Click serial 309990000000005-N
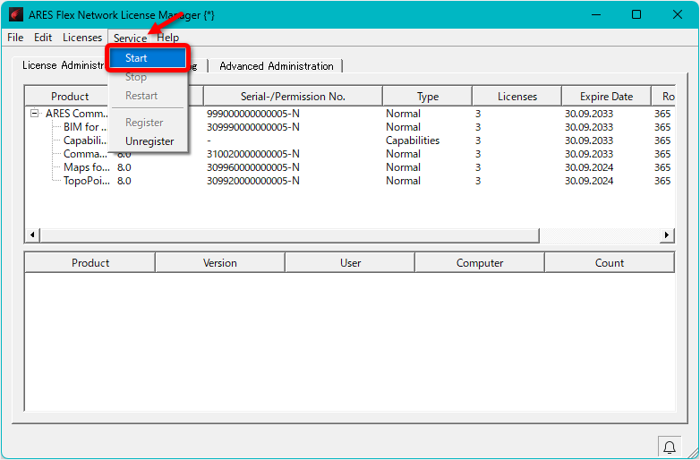Screen dimensions: 700x460 tap(252, 127)
